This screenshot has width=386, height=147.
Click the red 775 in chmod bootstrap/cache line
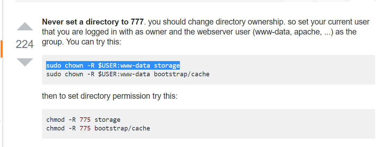[x=85, y=128]
